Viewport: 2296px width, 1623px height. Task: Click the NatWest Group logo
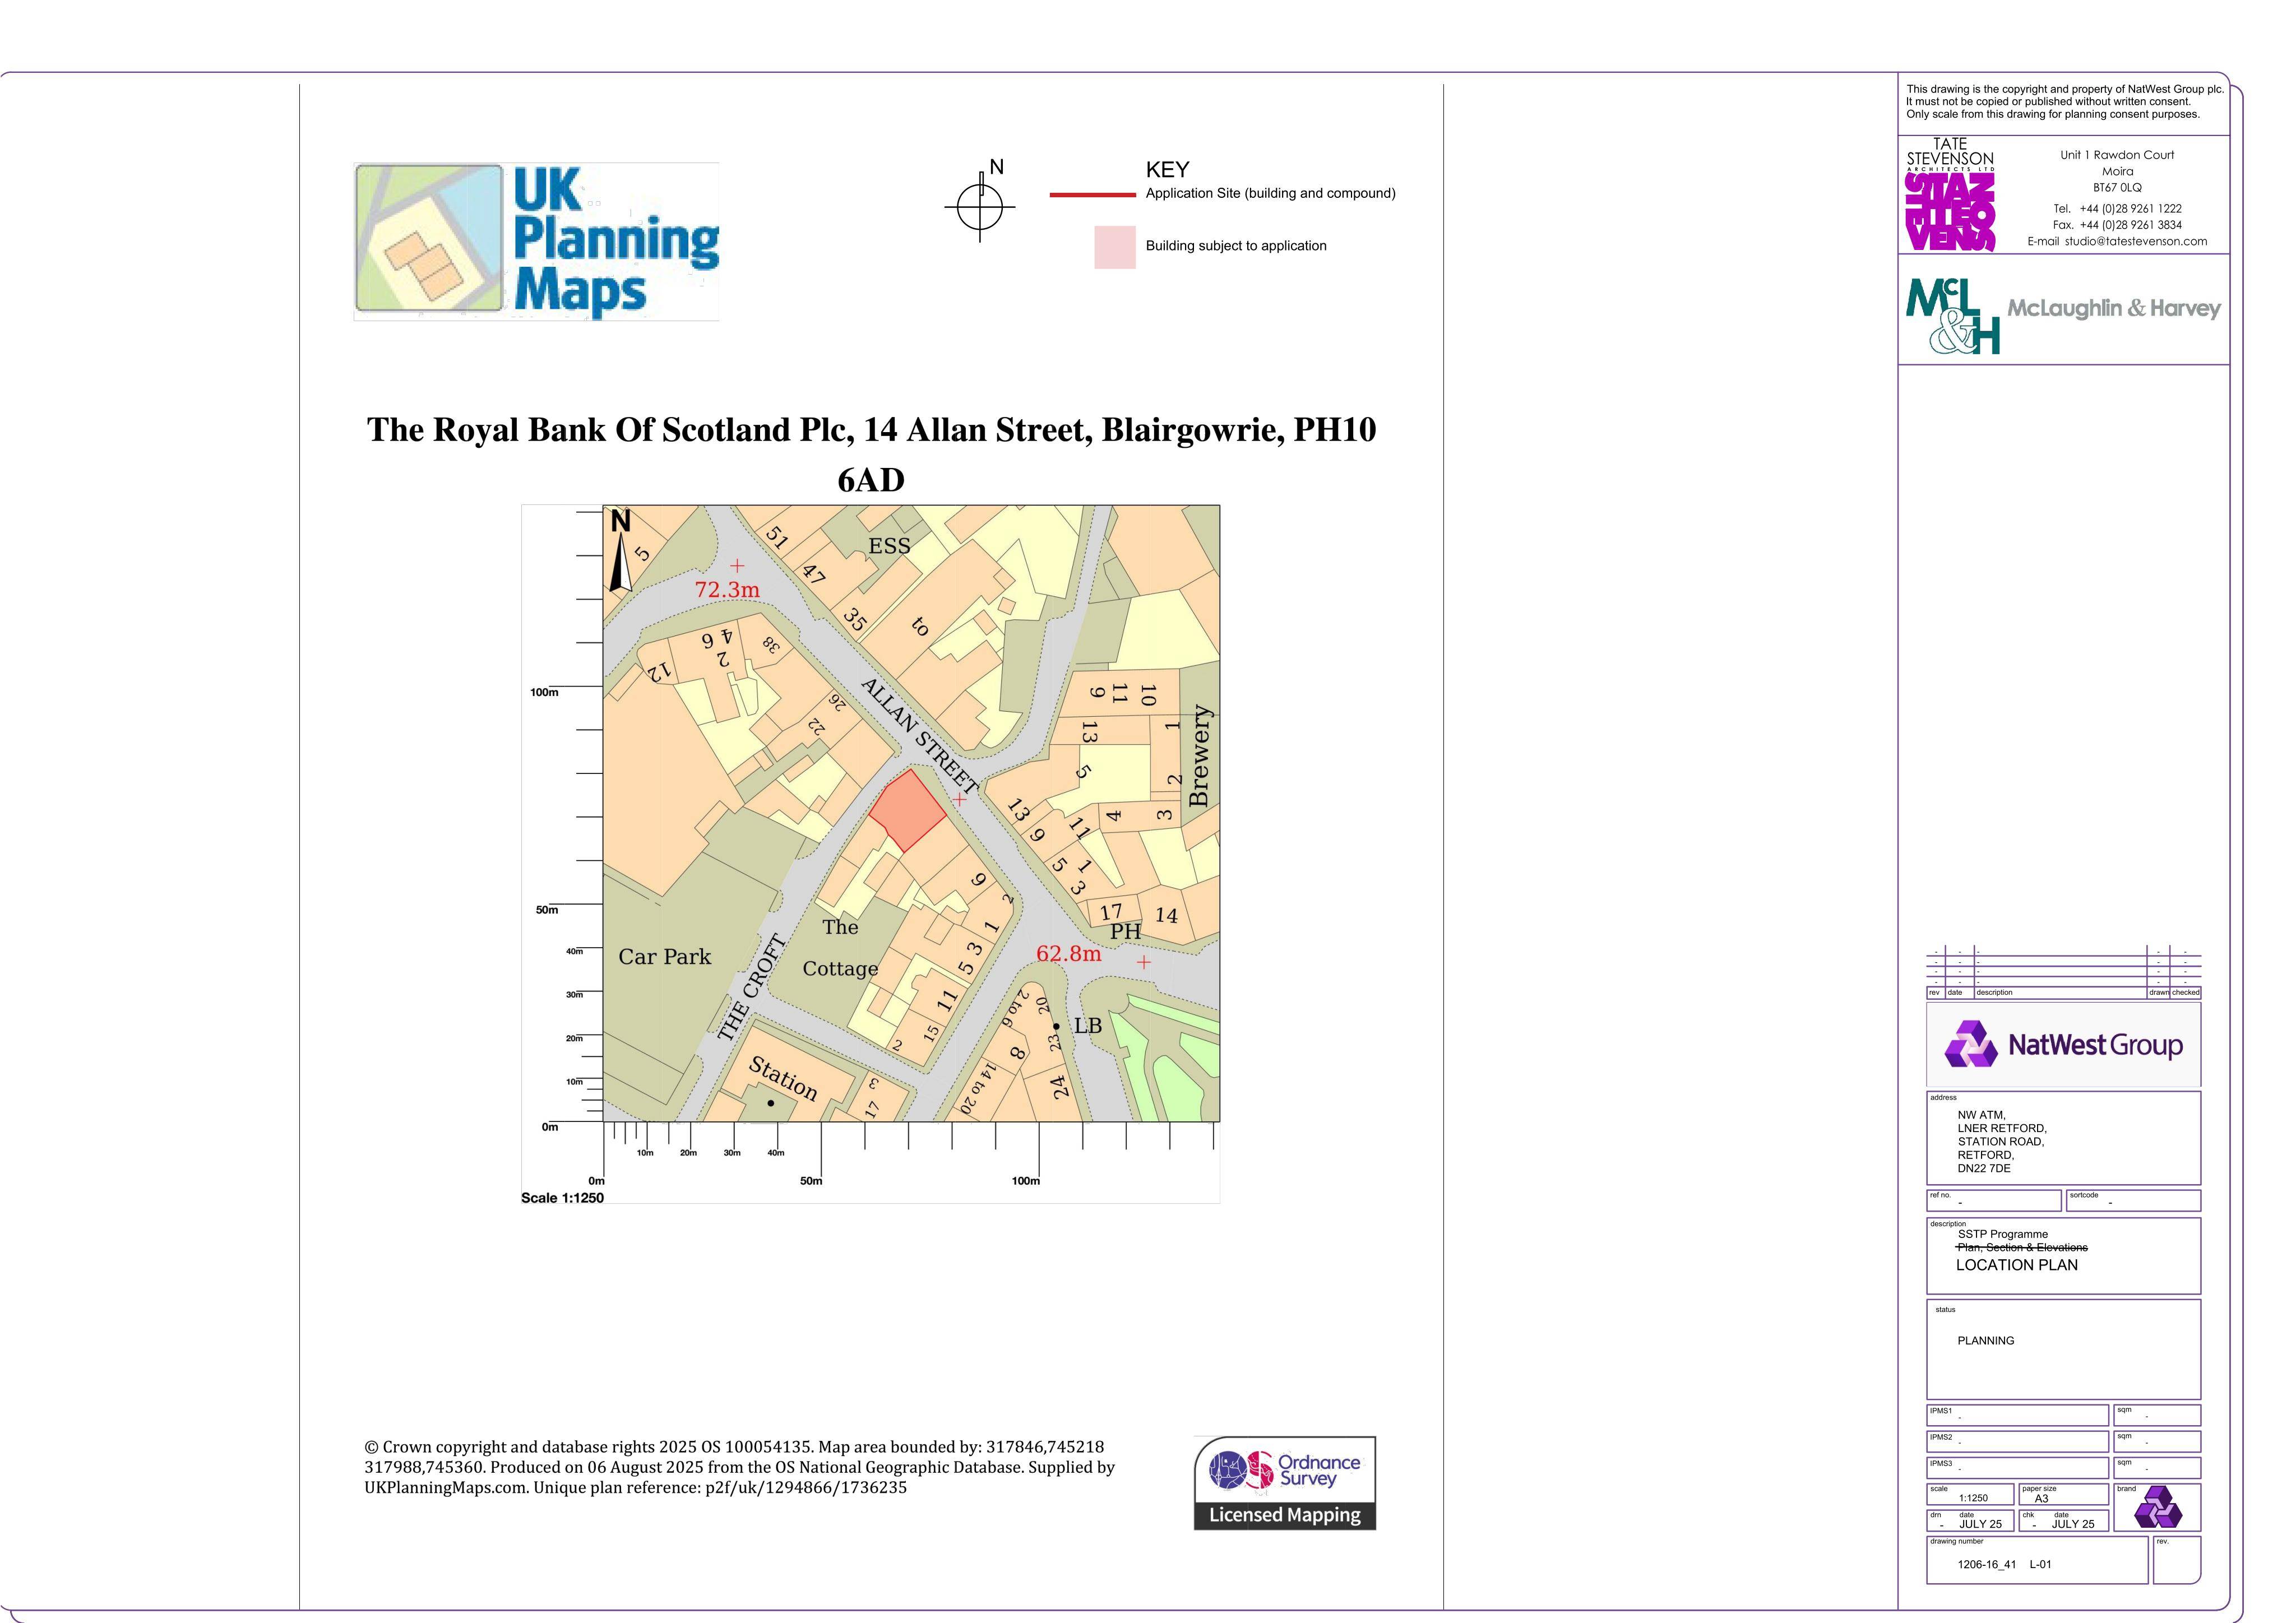(x=2063, y=1045)
